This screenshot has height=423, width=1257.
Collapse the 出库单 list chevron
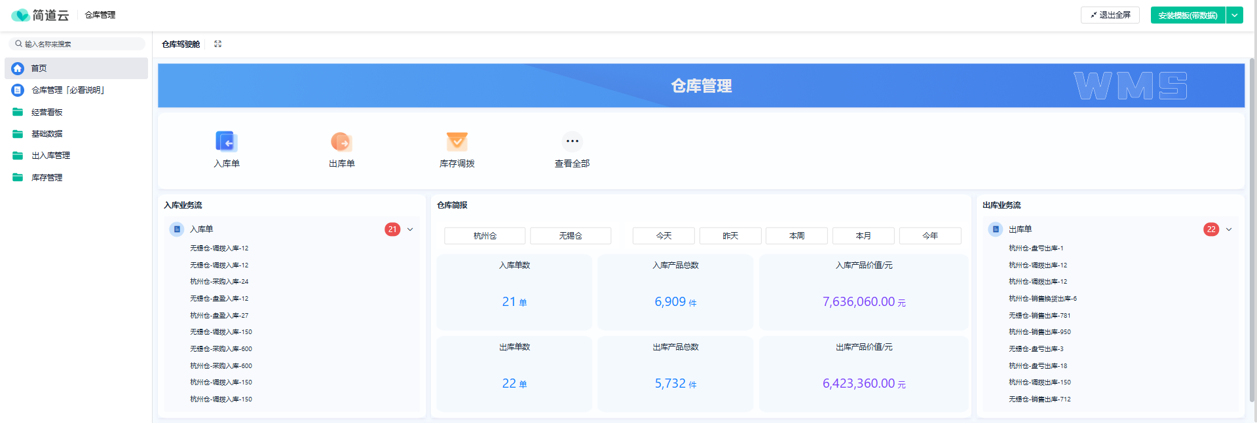1229,229
